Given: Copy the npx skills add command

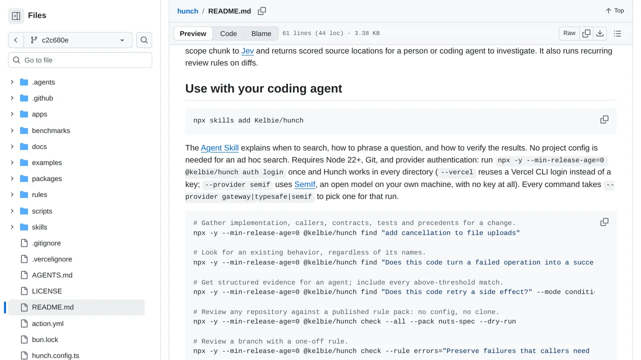Looking at the screenshot, I should [x=604, y=120].
